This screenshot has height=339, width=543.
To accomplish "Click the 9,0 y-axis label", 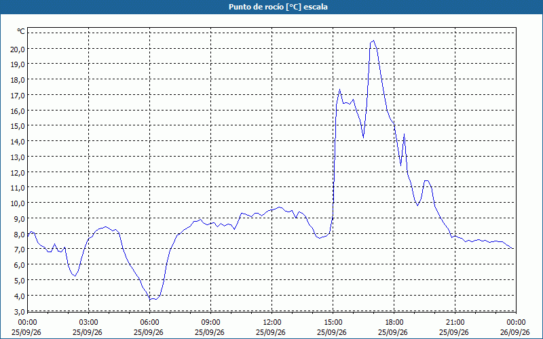I will 19,218.
